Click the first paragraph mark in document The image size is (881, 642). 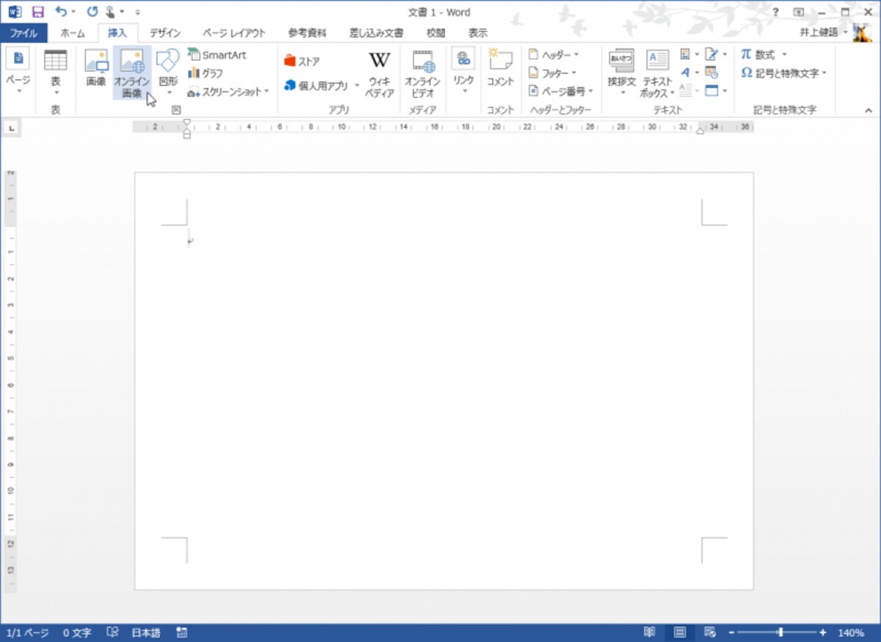tap(190, 241)
